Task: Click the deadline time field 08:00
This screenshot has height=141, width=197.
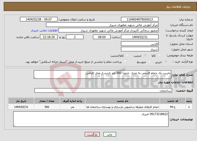Action: coord(102,37)
